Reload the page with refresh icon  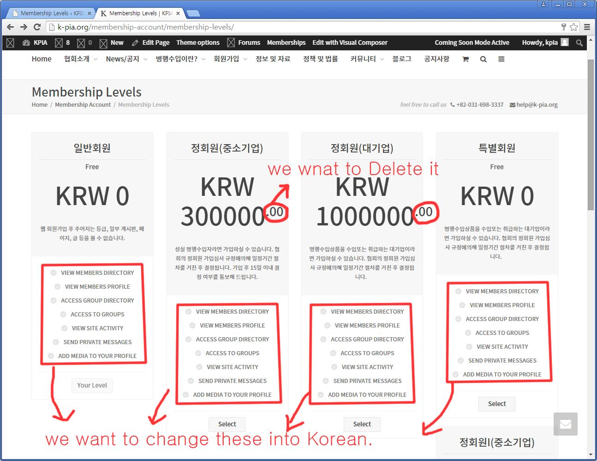(37, 27)
